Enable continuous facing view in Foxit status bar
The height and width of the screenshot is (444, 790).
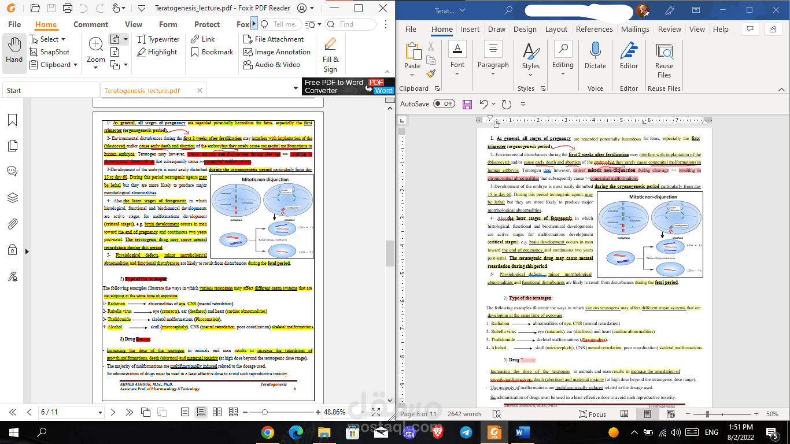click(x=233, y=412)
